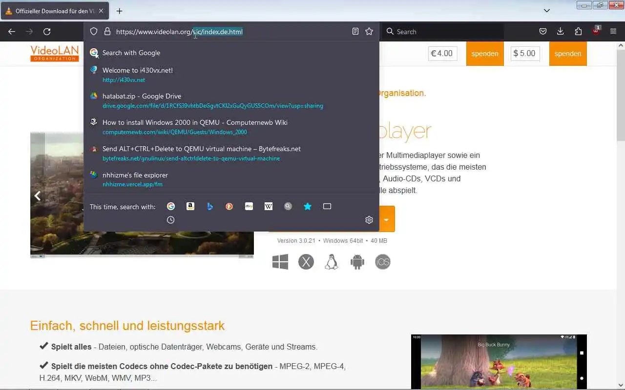Screen dimensions: 625x390
Task: Open the Welcome to i430vx.net! suggestion
Action: [231, 75]
